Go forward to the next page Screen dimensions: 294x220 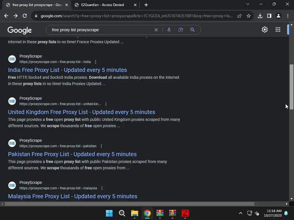pyautogui.click(x=16, y=16)
